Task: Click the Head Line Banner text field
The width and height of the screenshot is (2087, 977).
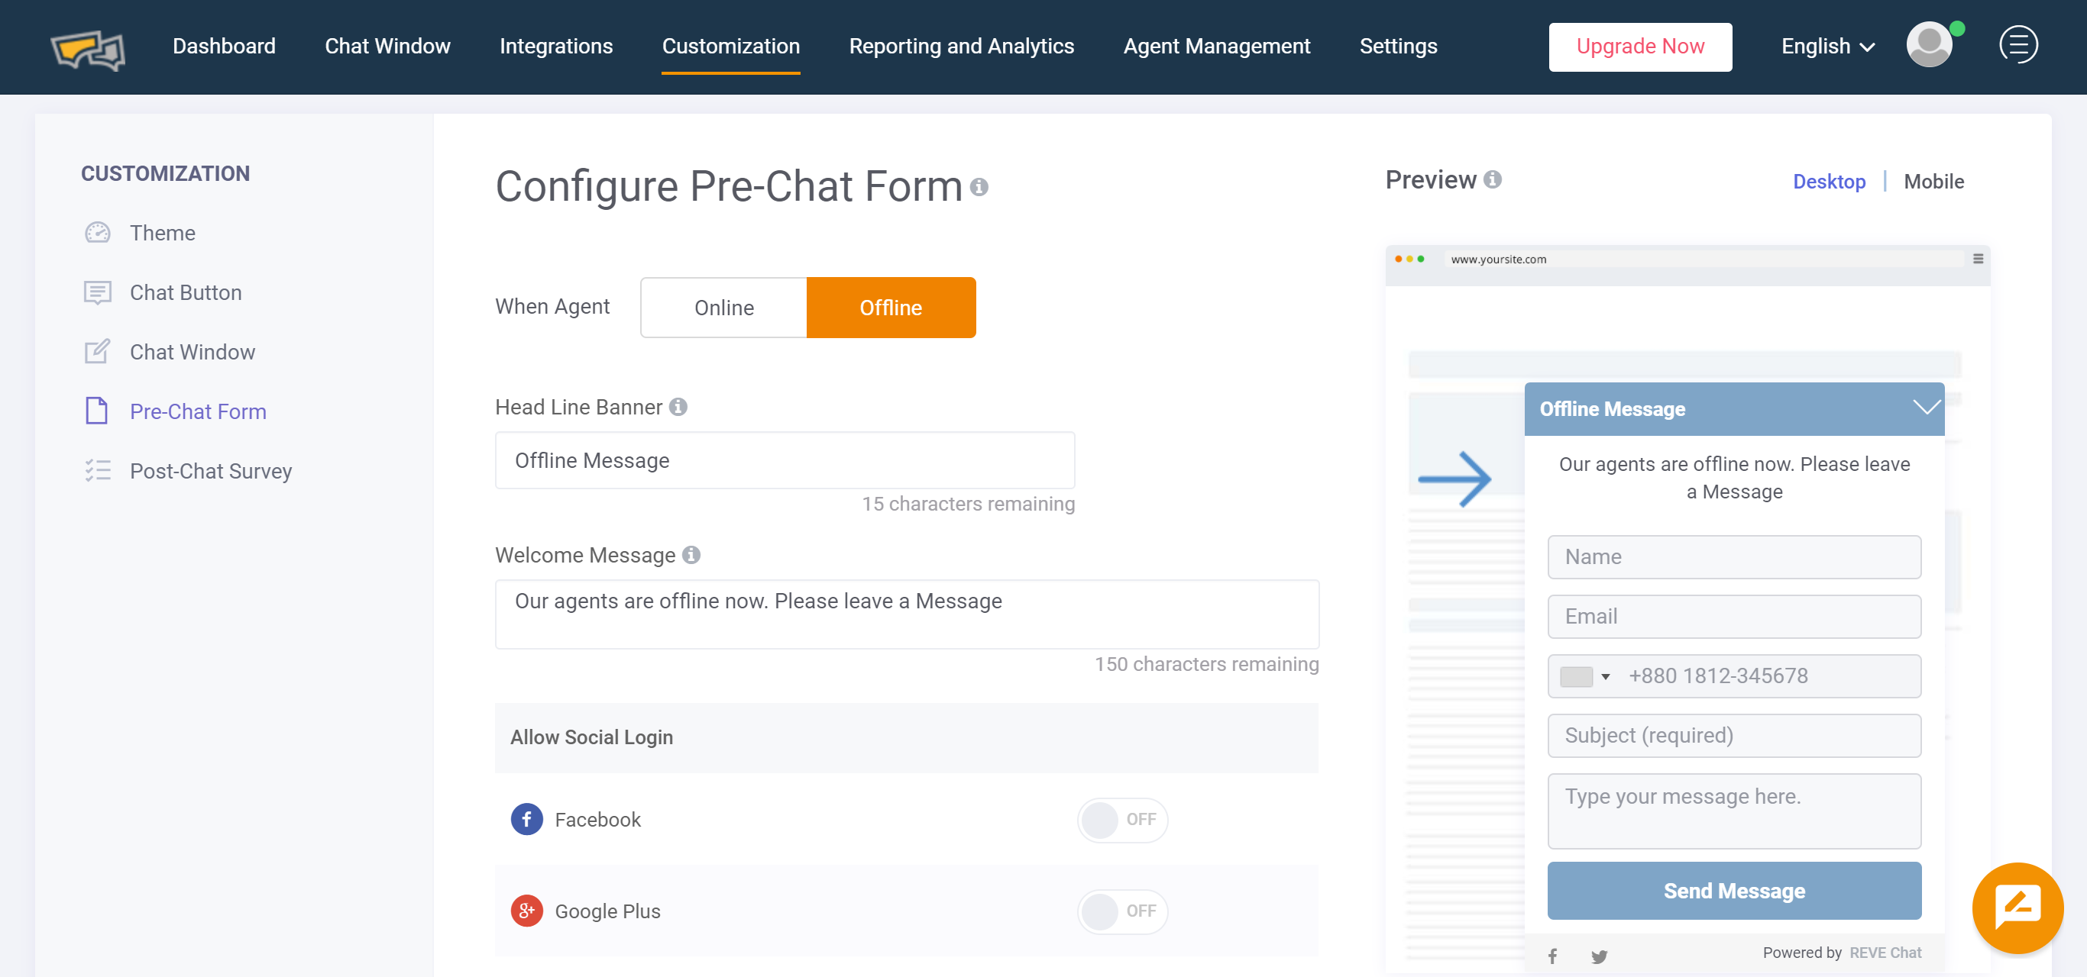Action: (785, 460)
